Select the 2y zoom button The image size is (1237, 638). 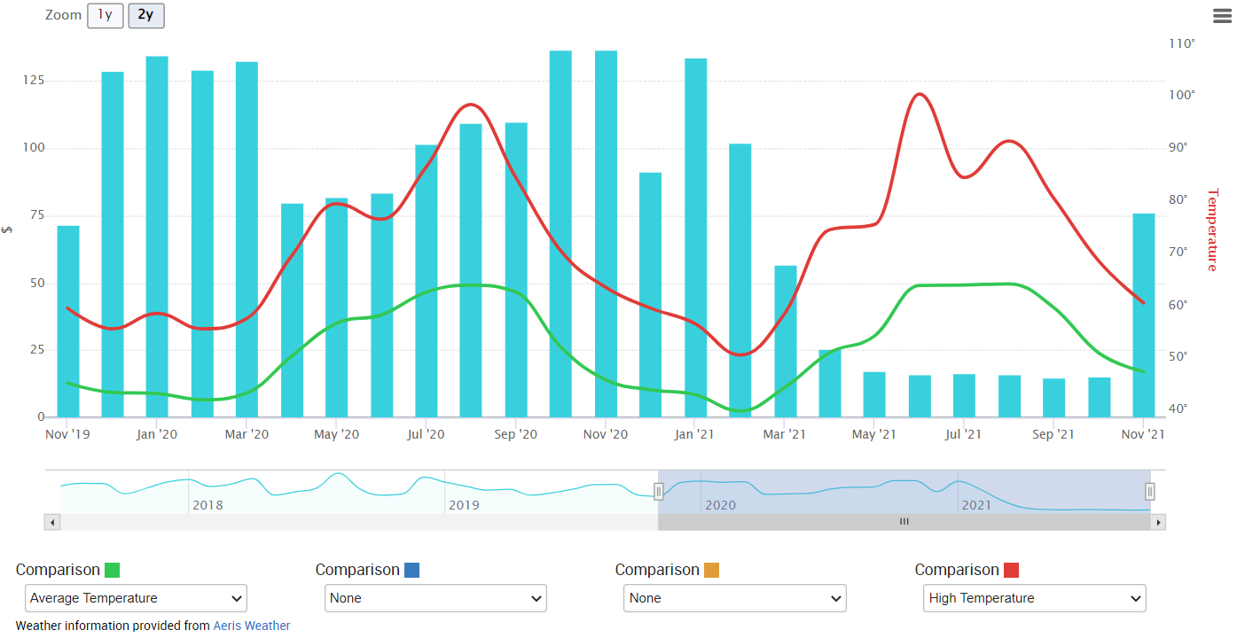pyautogui.click(x=145, y=15)
